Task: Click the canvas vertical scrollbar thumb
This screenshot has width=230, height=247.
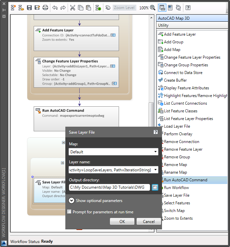Action: [151, 115]
